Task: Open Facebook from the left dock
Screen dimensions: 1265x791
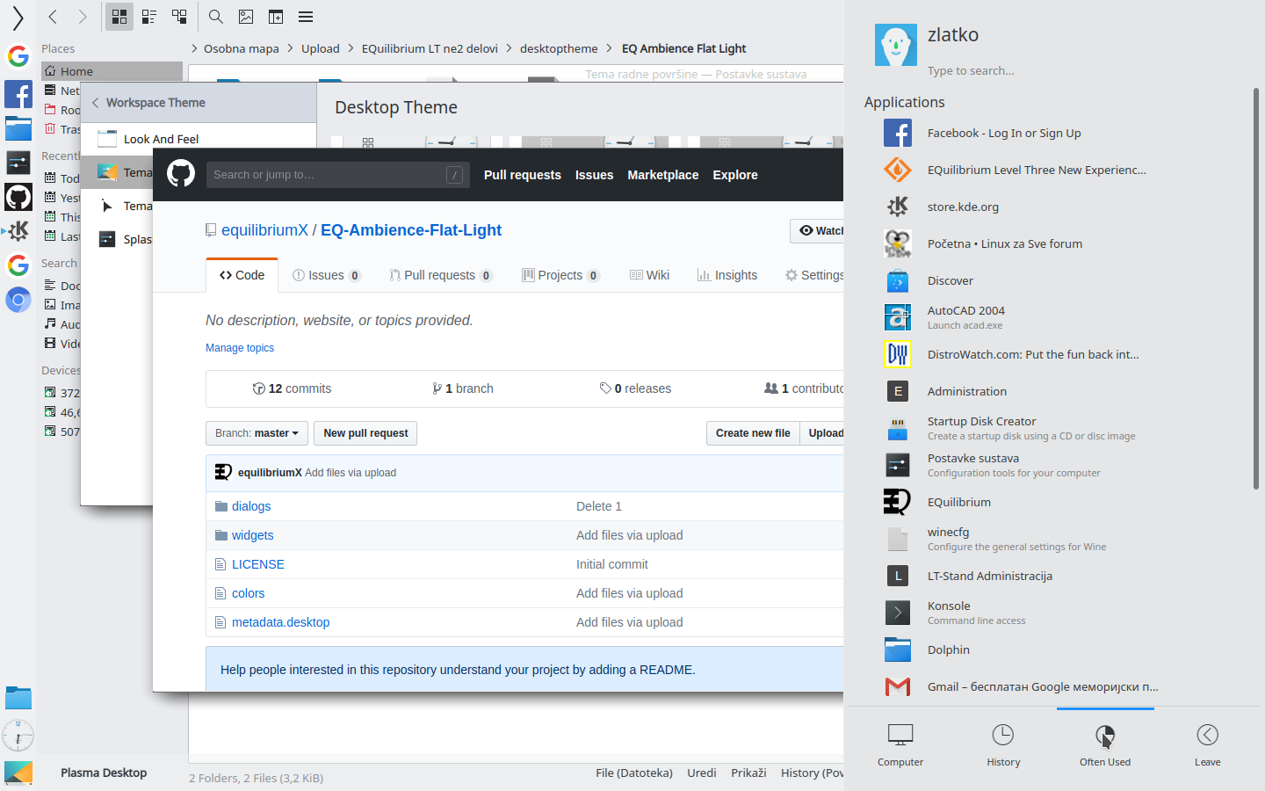Action: pyautogui.click(x=18, y=94)
